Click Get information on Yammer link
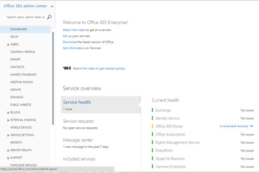Screen dimensions: 259x173 [74, 48]
